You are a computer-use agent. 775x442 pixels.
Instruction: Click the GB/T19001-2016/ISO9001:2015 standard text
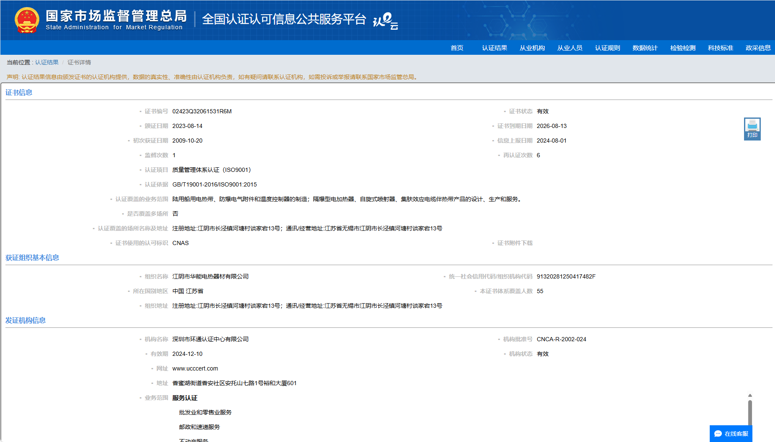tap(215, 184)
